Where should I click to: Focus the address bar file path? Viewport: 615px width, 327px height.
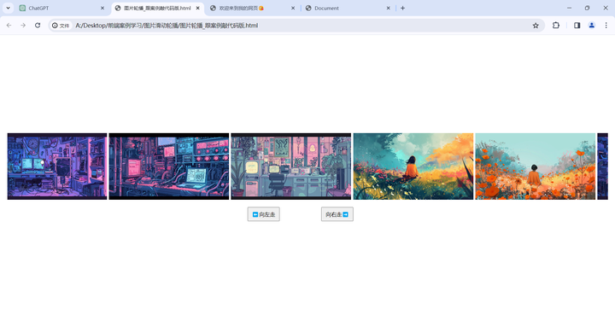click(167, 26)
